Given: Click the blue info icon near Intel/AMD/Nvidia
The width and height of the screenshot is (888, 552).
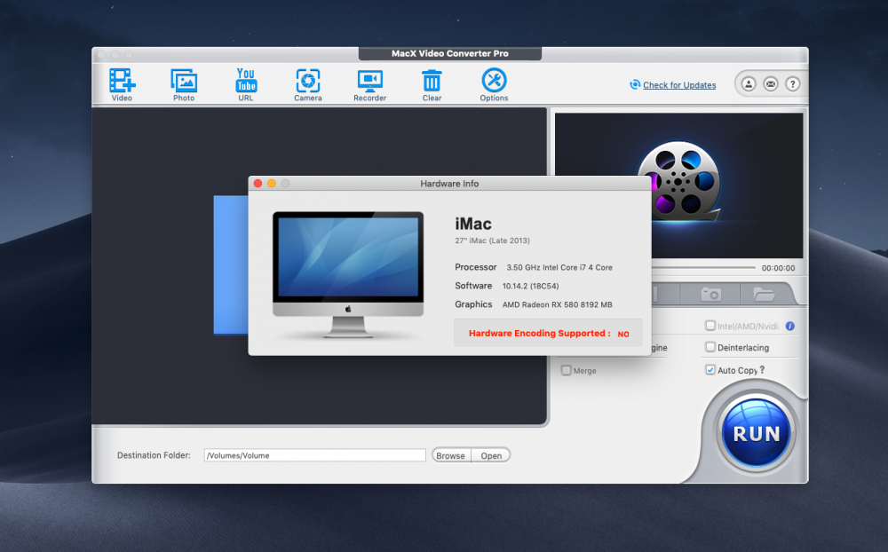Looking at the screenshot, I should point(790,326).
